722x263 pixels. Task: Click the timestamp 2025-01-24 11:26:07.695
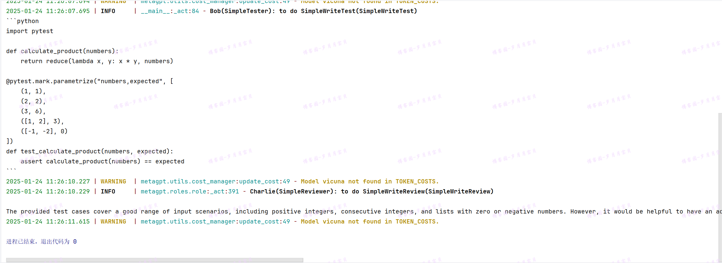(x=48, y=11)
